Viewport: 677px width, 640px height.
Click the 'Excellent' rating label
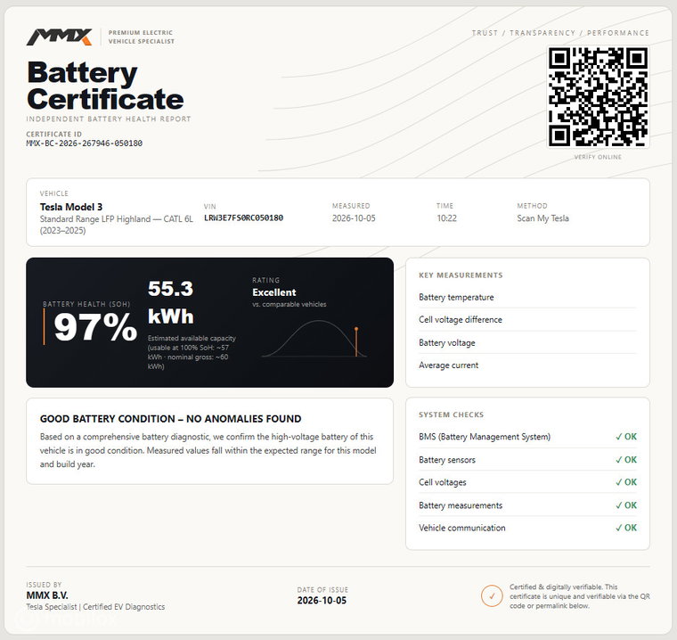274,292
